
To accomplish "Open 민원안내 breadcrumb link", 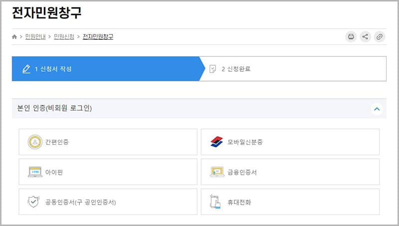I will tap(35, 37).
